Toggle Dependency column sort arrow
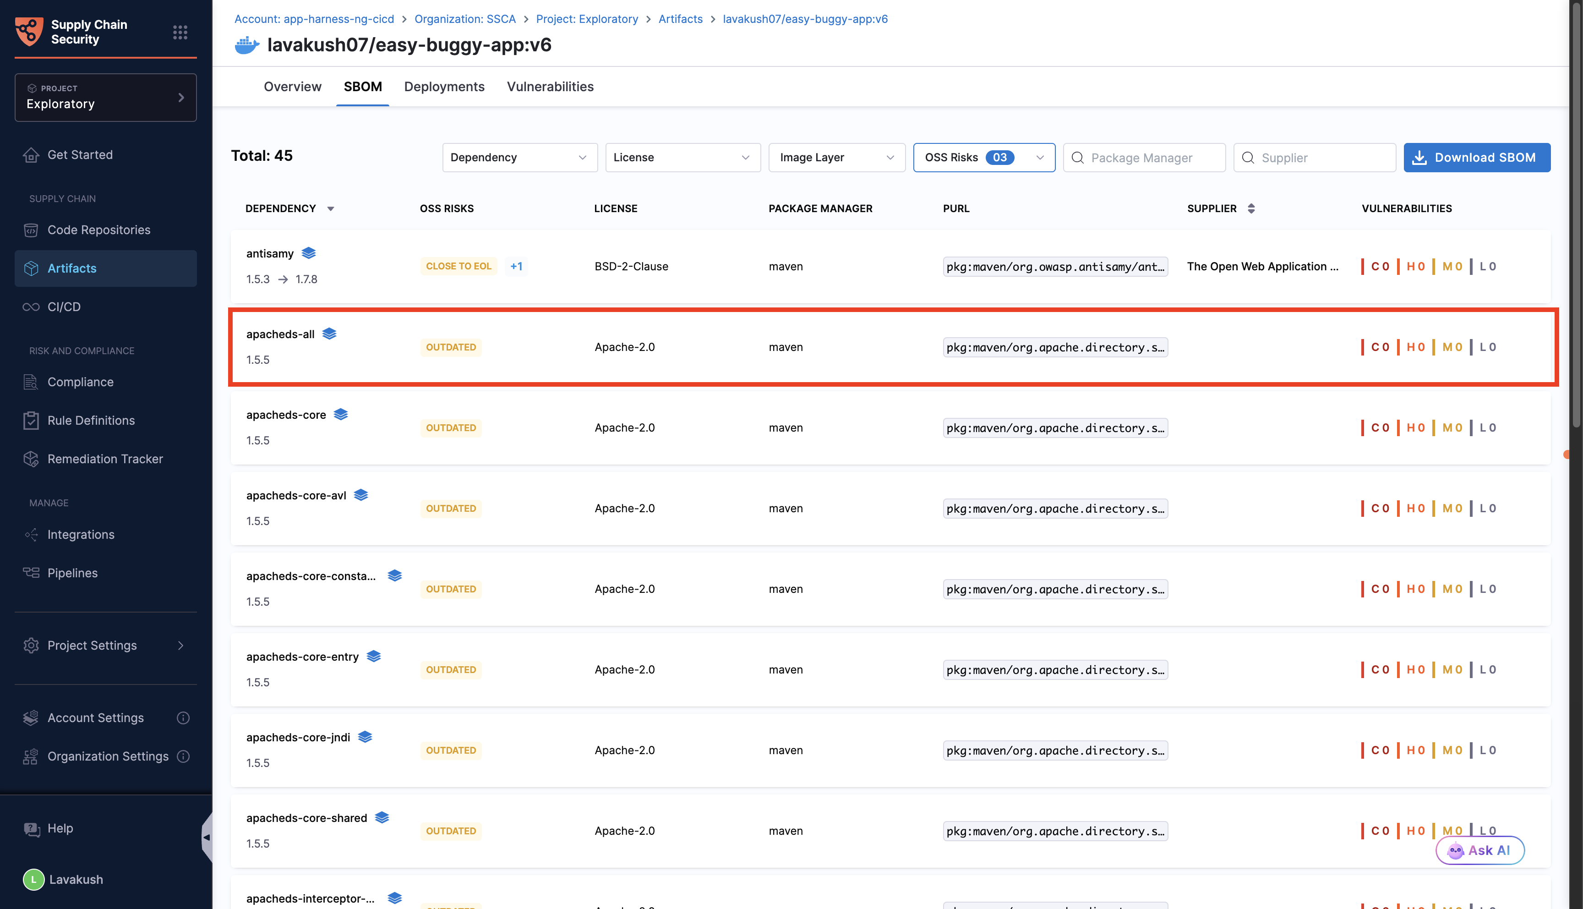 (331, 208)
